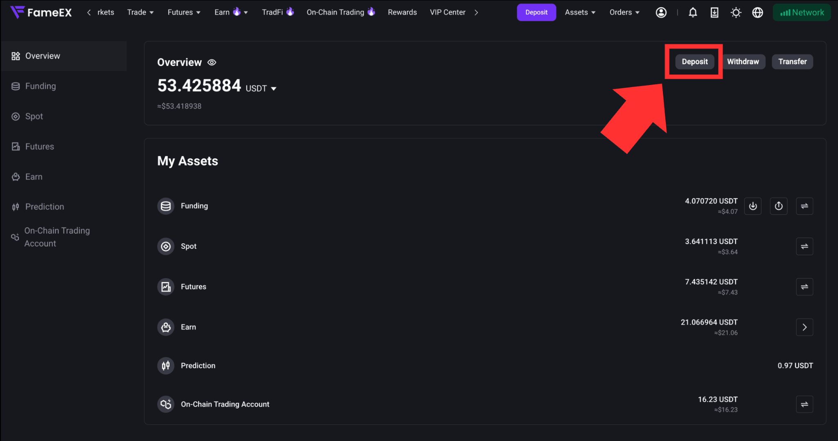
Task: Hide balance with the Overview eye icon
Action: click(x=212, y=63)
